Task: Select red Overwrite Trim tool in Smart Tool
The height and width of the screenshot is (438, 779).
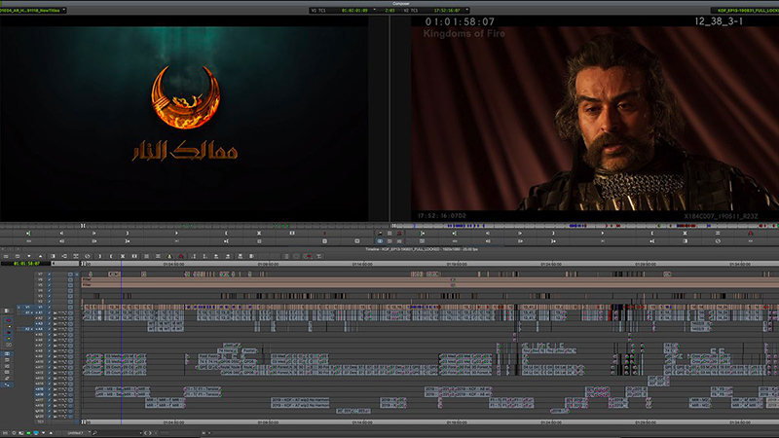Action: pyautogui.click(x=9, y=332)
